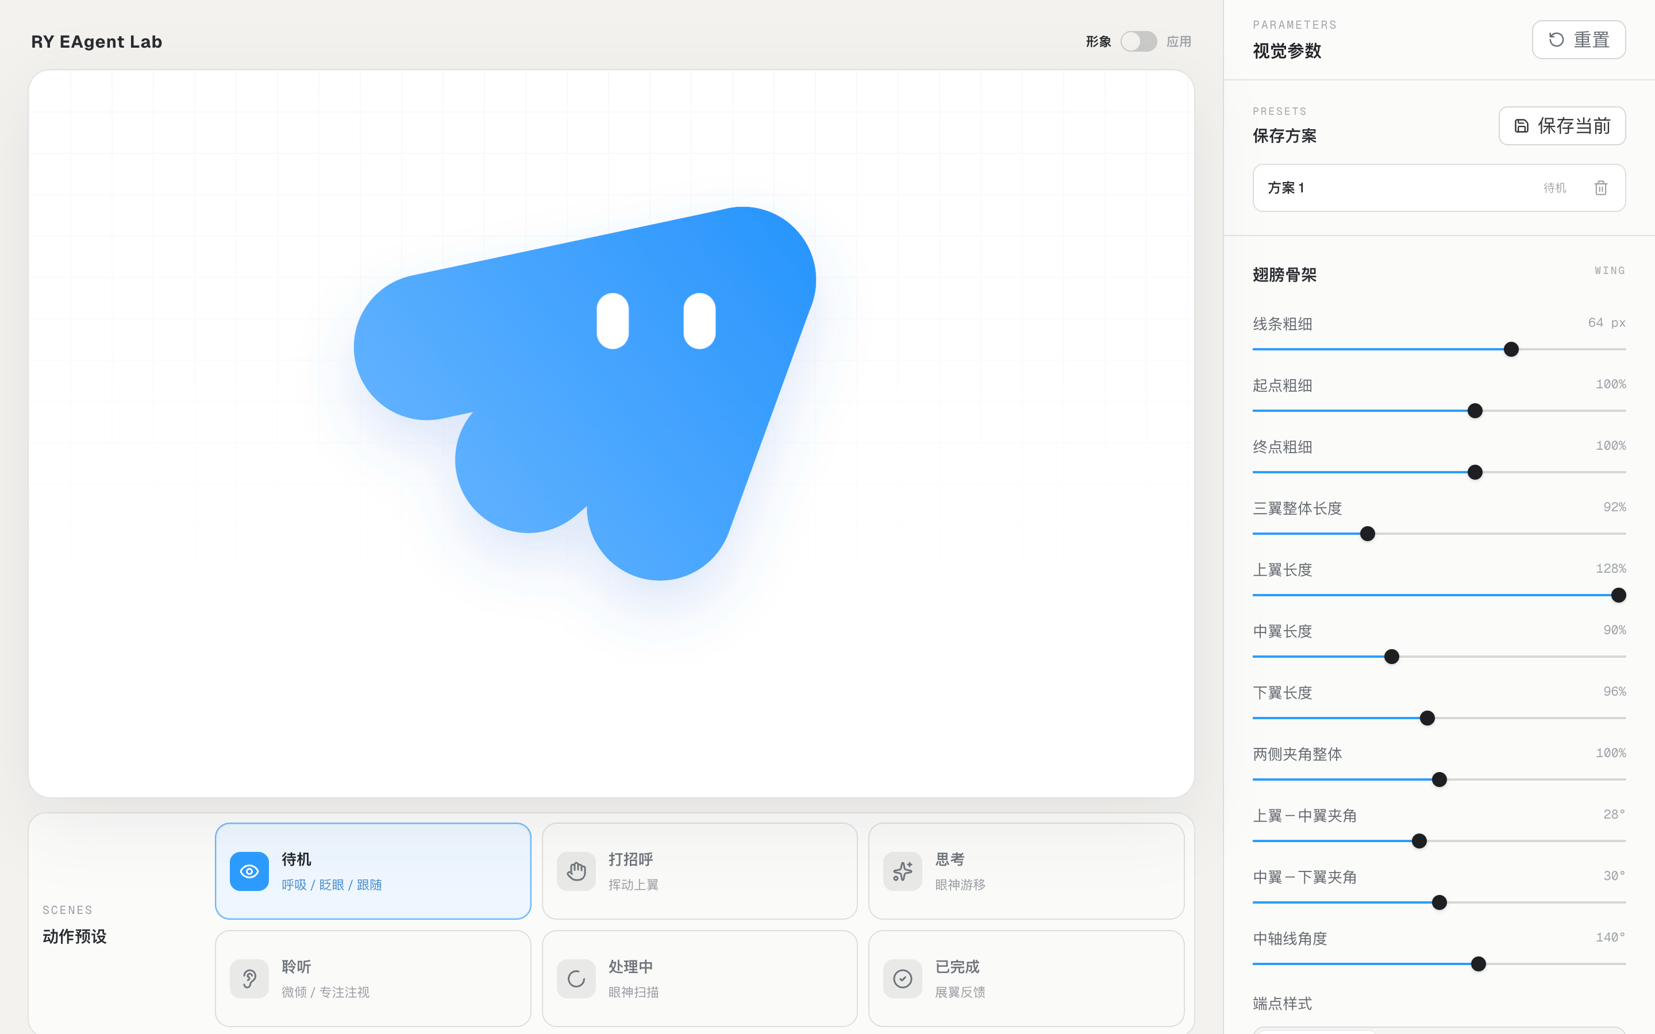Select the 打招呼 scene card title
Image resolution: width=1655 pixels, height=1034 pixels.
point(630,859)
